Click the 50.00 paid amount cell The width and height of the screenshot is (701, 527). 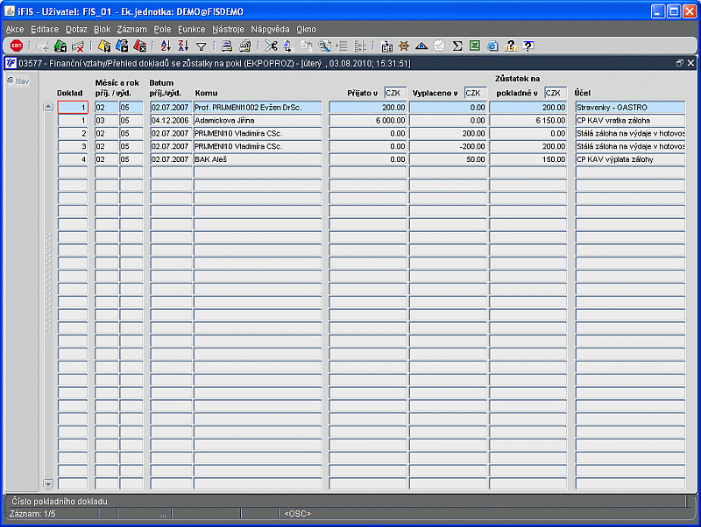click(448, 159)
